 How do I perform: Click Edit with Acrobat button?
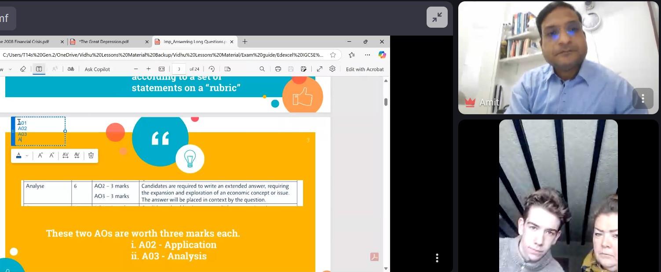click(x=365, y=69)
